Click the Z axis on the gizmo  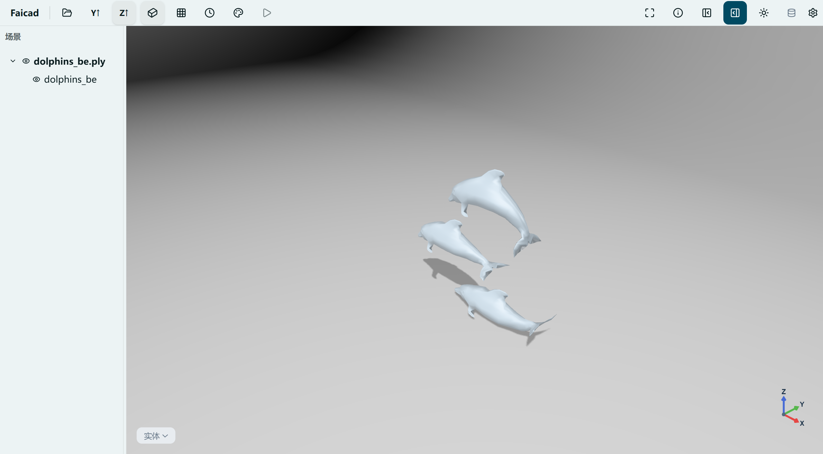pyautogui.click(x=784, y=392)
